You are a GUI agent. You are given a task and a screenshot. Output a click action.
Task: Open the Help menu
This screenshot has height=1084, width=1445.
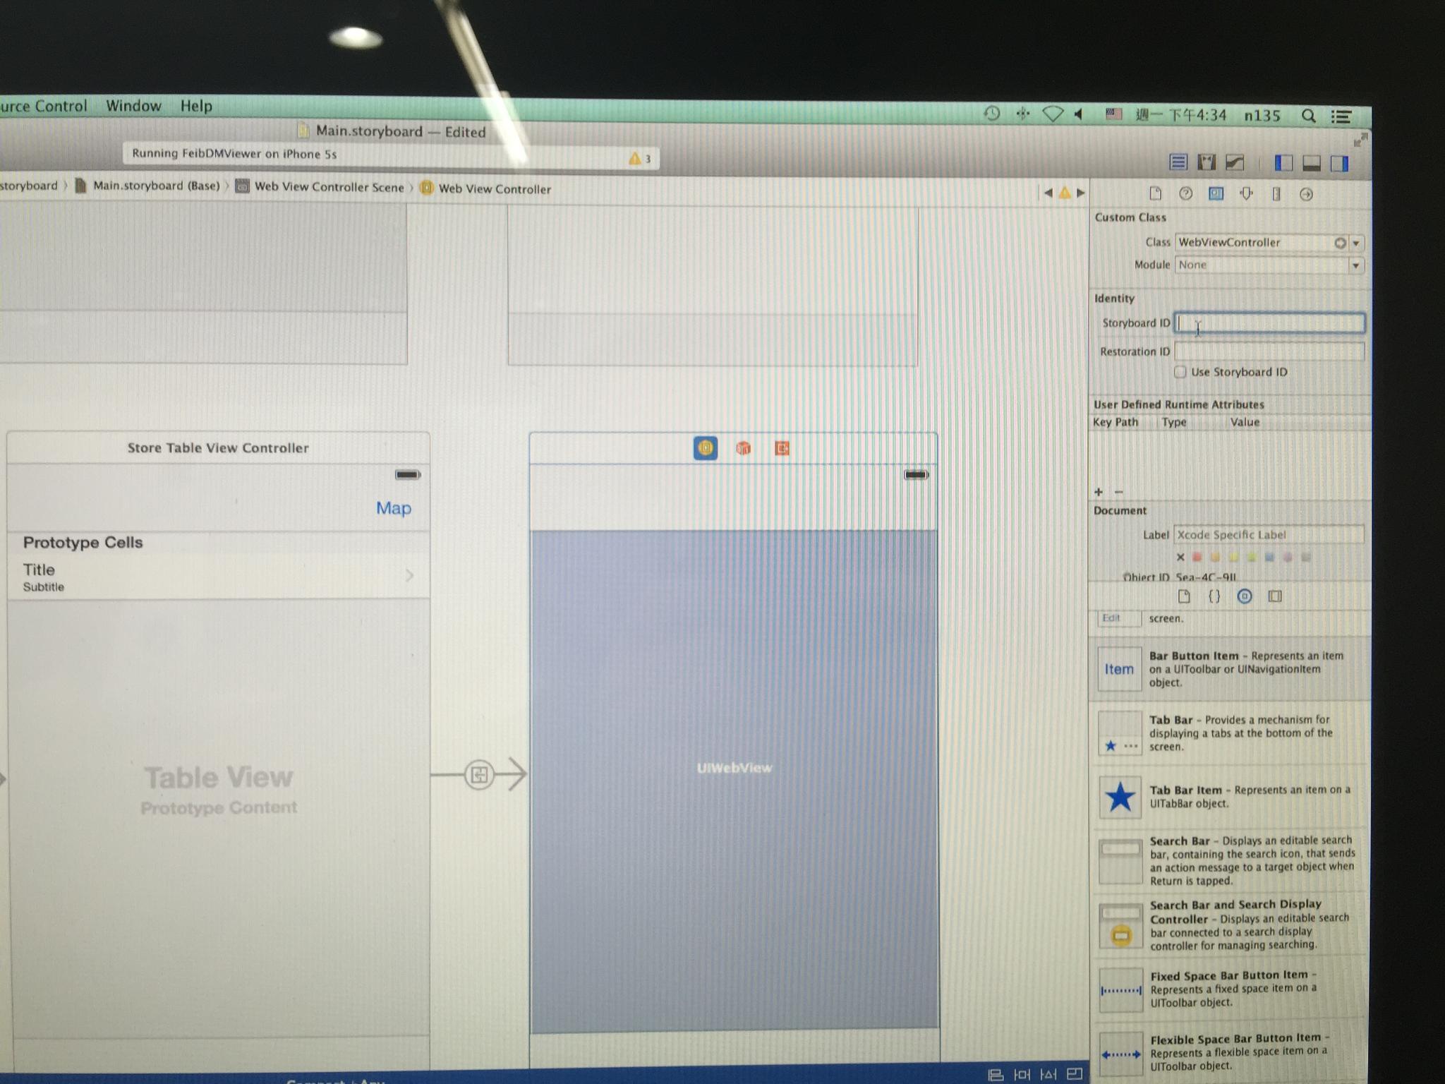pyautogui.click(x=196, y=106)
